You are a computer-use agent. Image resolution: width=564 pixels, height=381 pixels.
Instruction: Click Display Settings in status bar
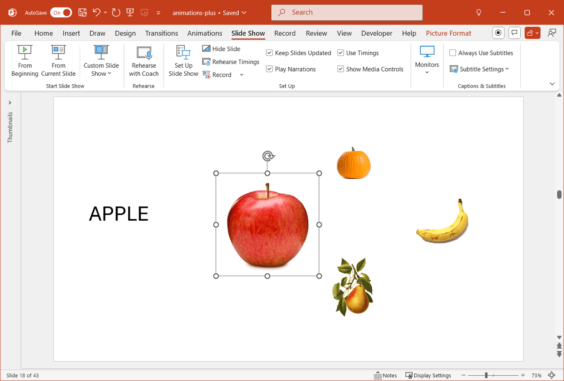coord(428,375)
